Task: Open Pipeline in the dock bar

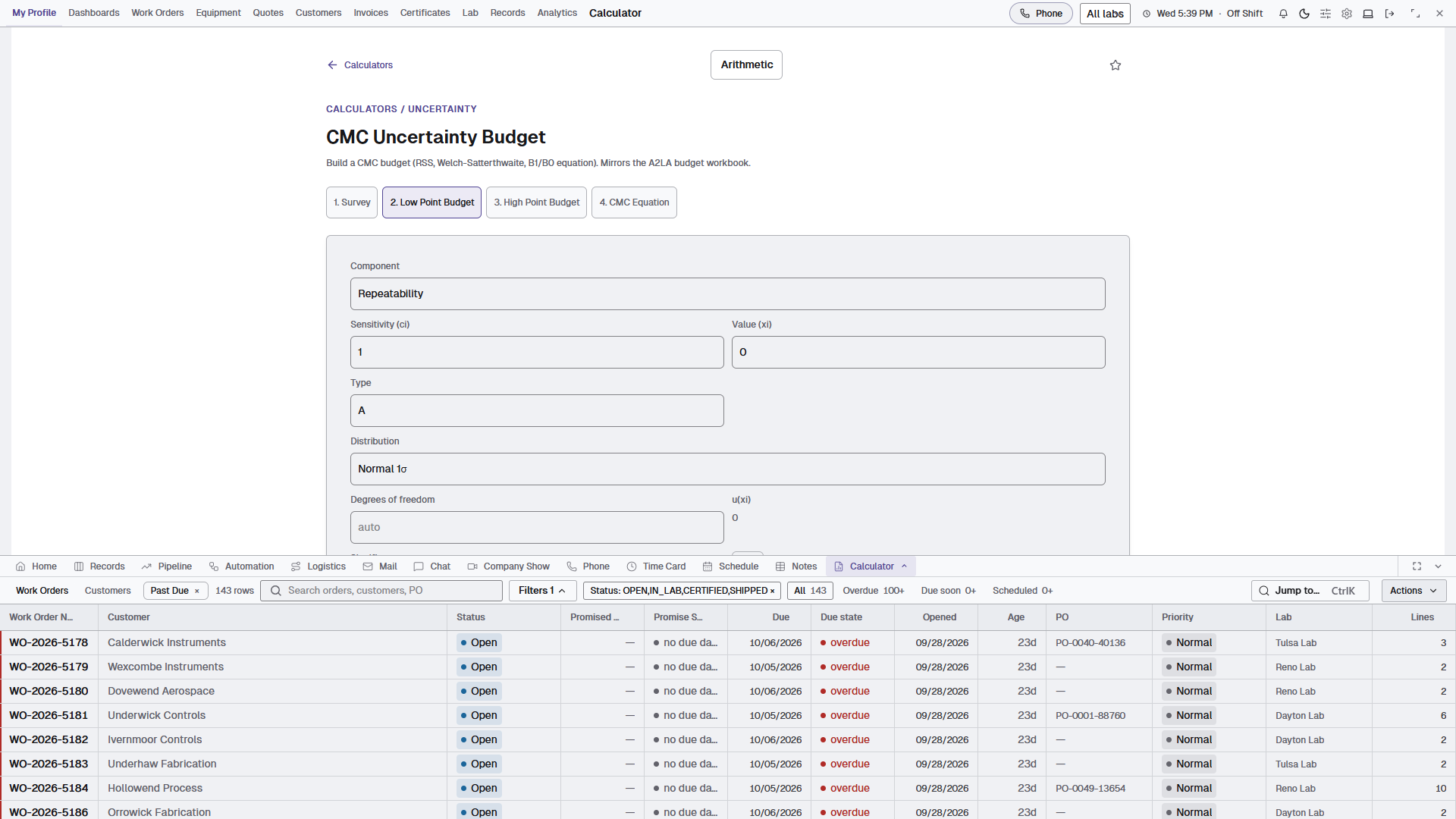Action: (x=167, y=566)
